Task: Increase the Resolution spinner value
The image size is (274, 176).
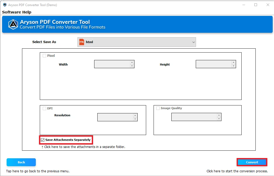Action: [x=135, y=115]
